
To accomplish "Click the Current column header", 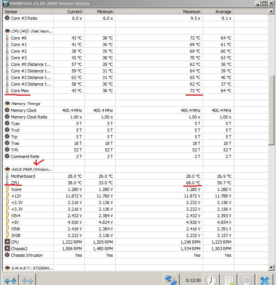I will coord(69,12).
